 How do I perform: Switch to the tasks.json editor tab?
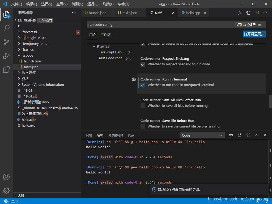130,13
